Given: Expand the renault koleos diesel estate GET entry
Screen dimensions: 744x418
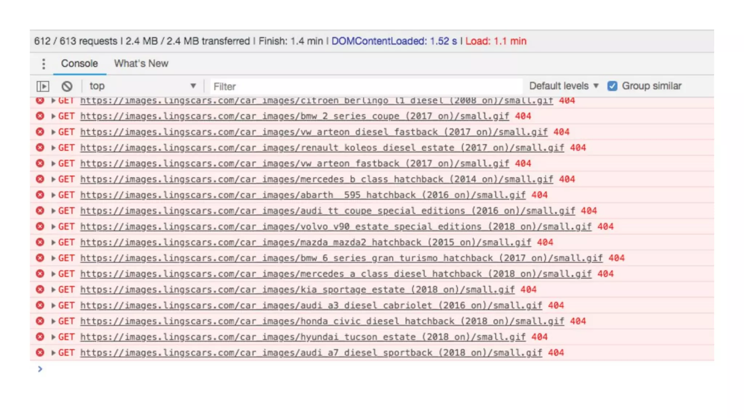Looking at the screenshot, I should pyautogui.click(x=53, y=148).
